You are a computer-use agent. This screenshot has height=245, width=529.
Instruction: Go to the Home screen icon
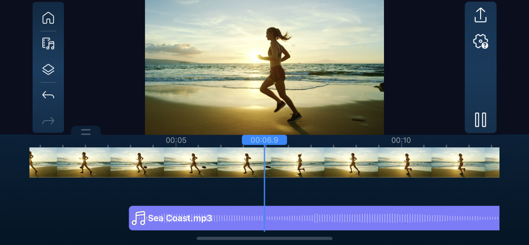(x=48, y=18)
